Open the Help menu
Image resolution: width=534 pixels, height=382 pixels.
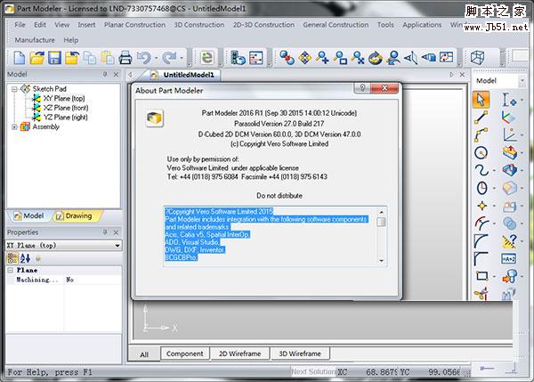click(71, 40)
